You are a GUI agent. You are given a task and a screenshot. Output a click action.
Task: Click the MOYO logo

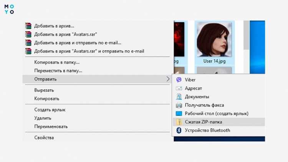[9, 9]
